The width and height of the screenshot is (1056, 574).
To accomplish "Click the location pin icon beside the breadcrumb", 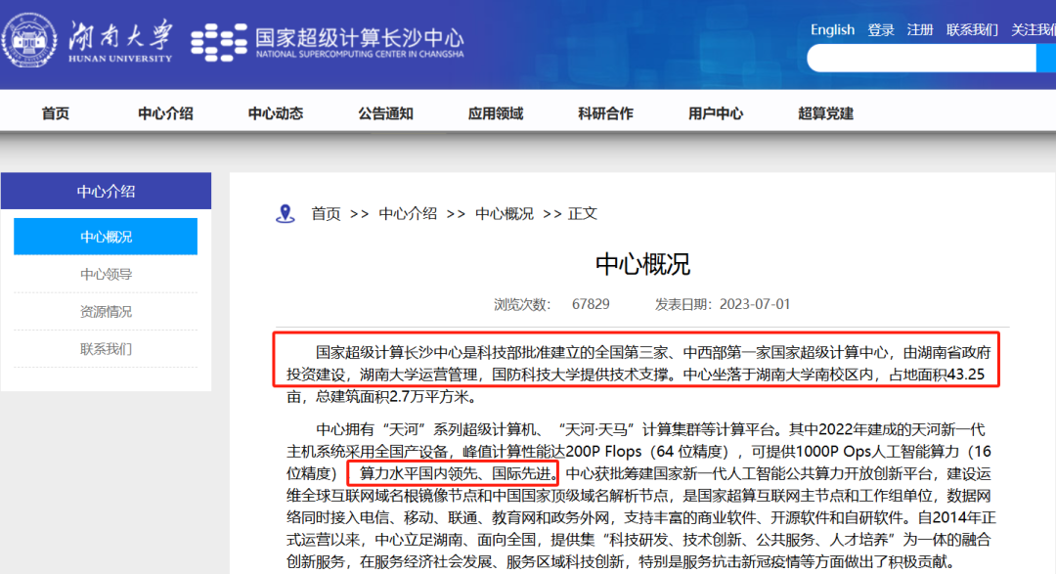I will click(285, 213).
